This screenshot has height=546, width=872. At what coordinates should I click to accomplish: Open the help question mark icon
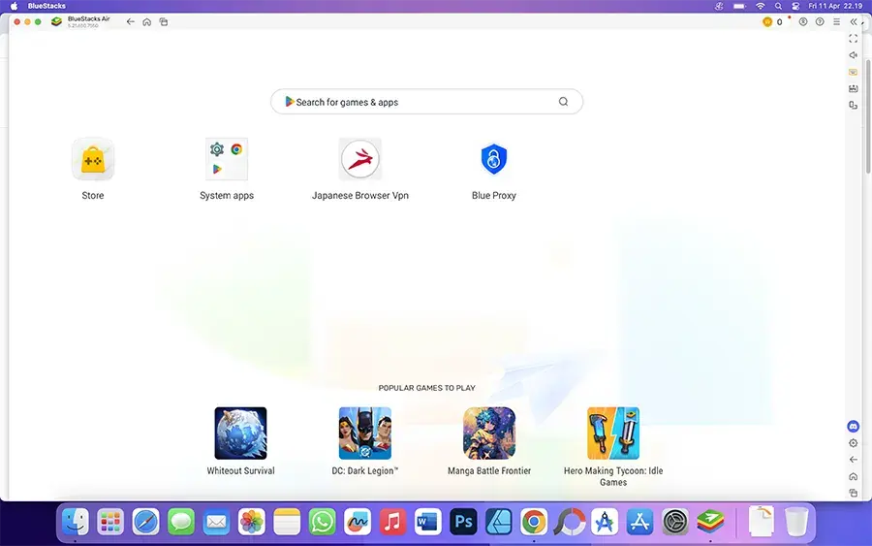[x=820, y=21]
